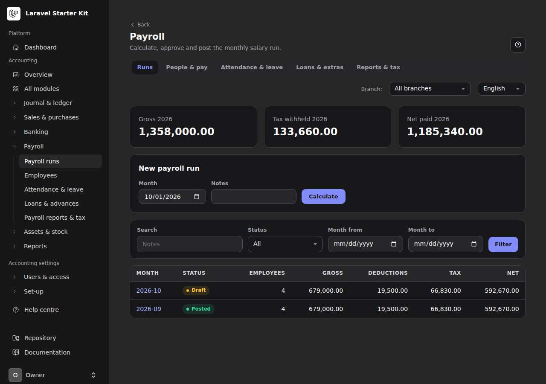Image resolution: width=546 pixels, height=384 pixels.
Task: Switch to the People & pay tab
Action: (187, 67)
